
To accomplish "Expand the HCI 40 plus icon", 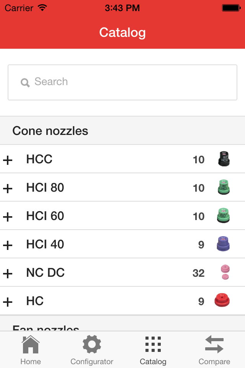I will (x=8, y=245).
